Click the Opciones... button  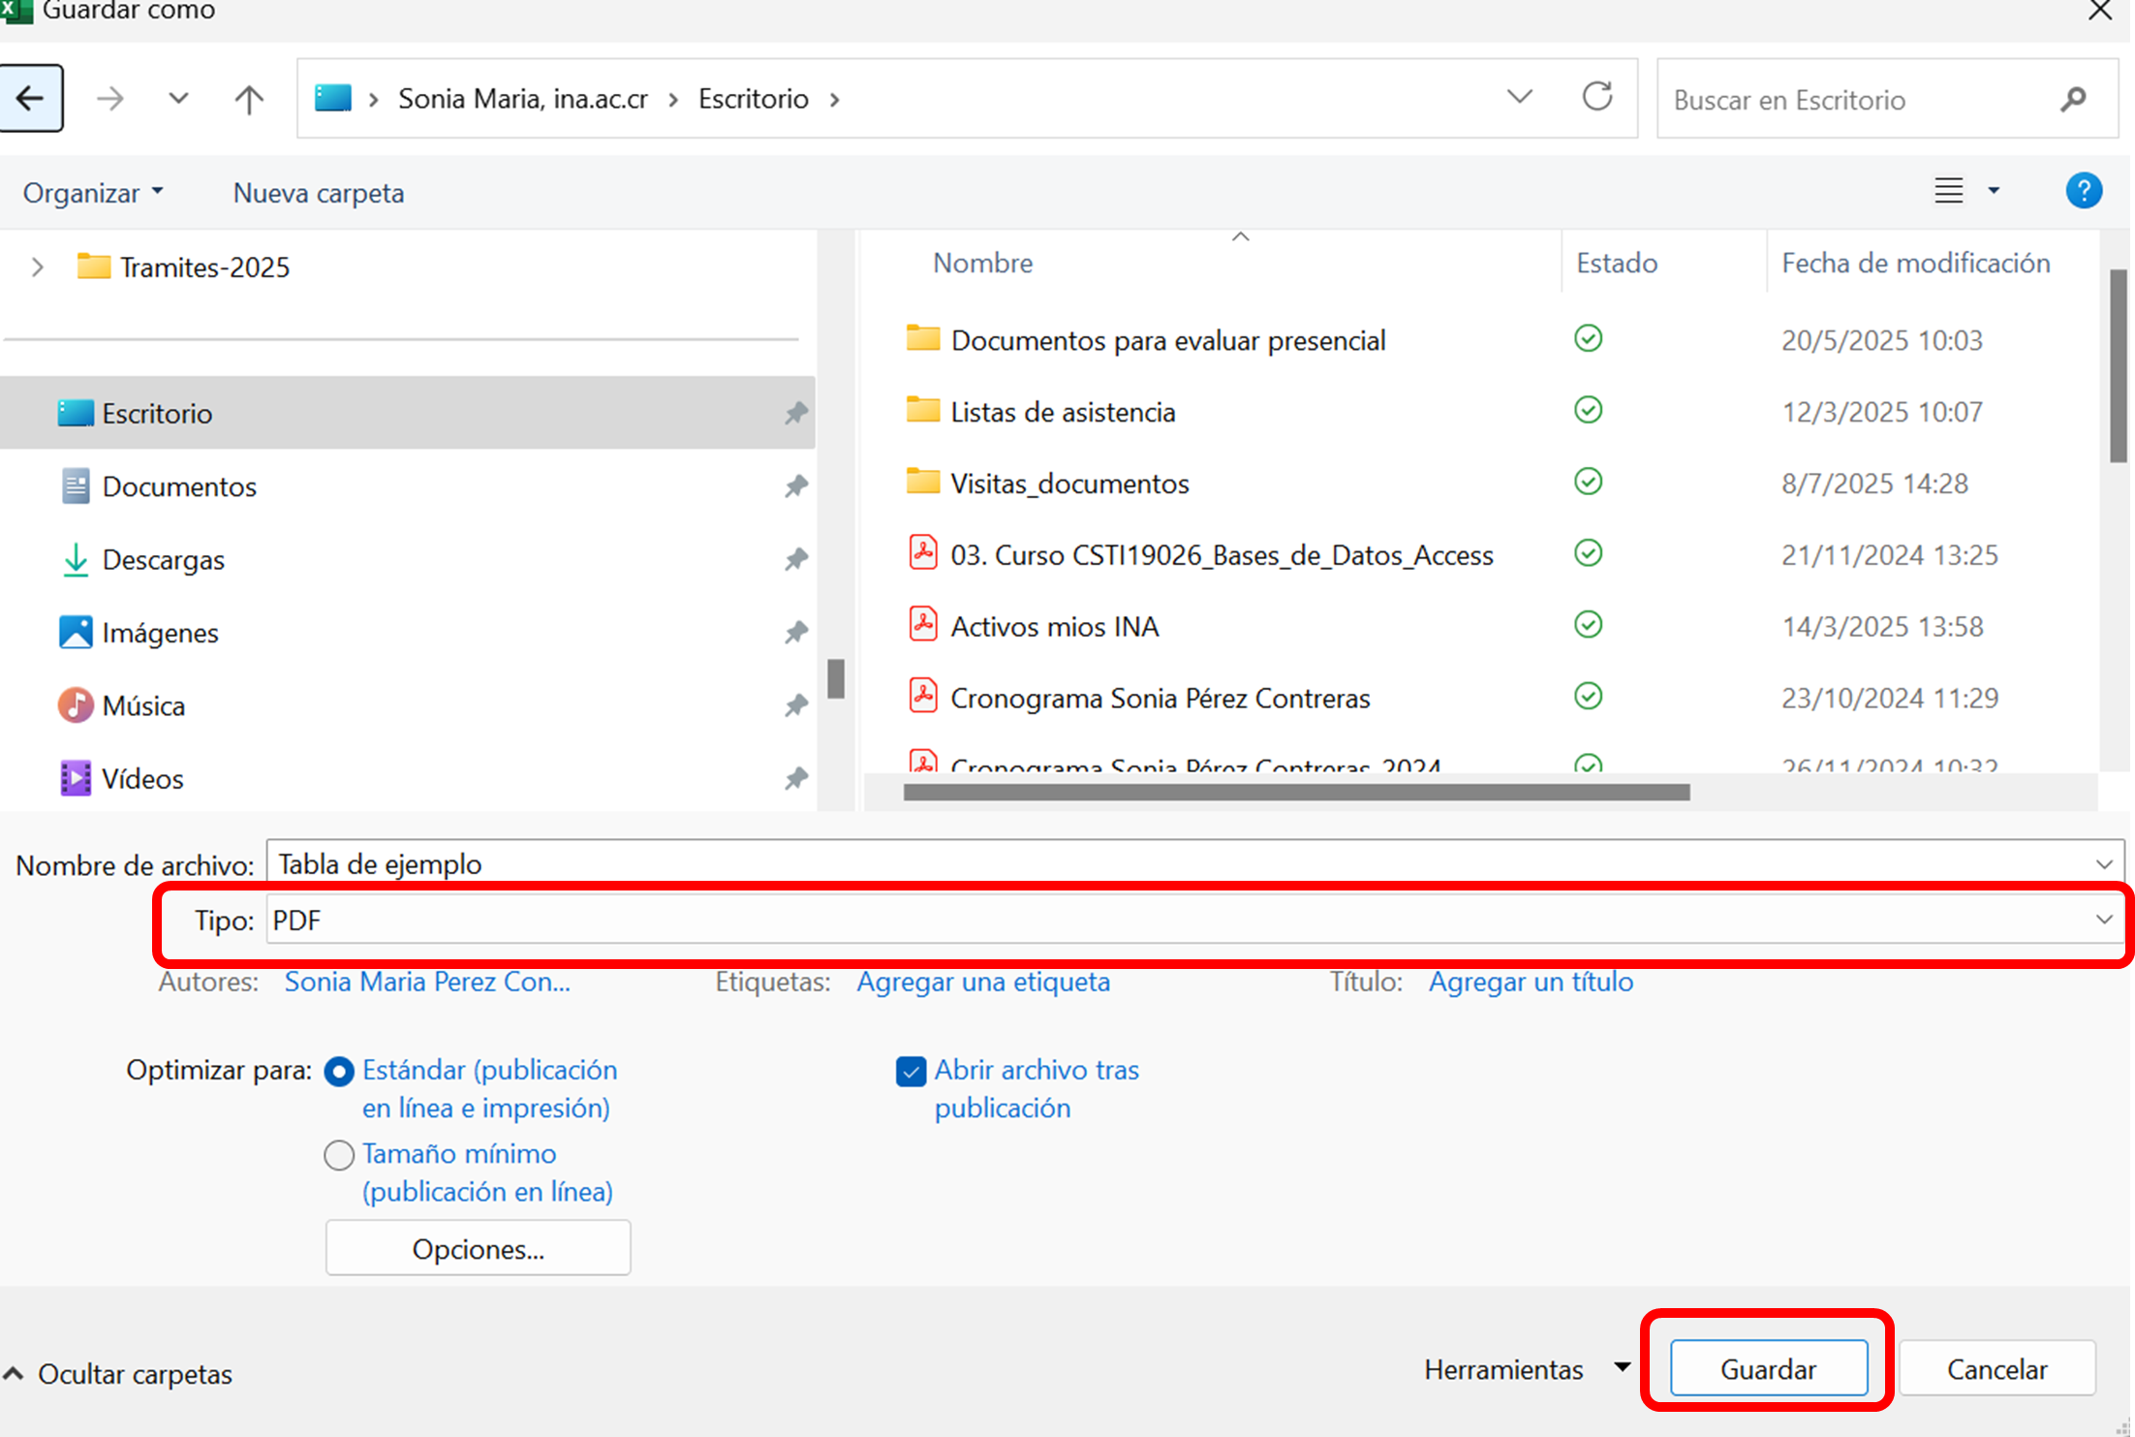tap(478, 1249)
